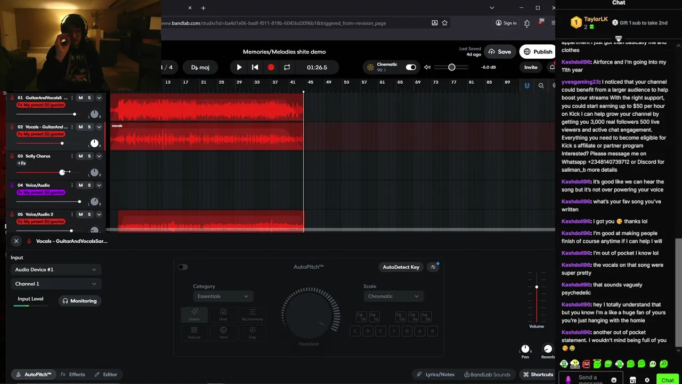Image resolution: width=682 pixels, height=384 pixels.
Task: Expand track 01 GuitarAndVocals with its chevron
Action: (x=99, y=98)
